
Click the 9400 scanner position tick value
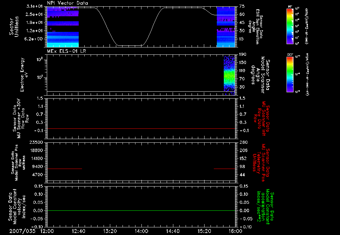pos(38,167)
